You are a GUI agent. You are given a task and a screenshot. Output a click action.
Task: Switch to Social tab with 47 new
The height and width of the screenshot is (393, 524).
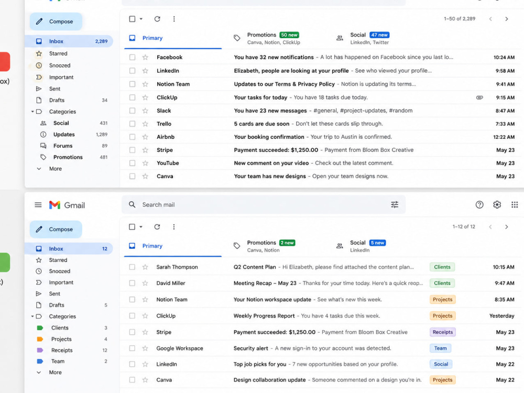[x=363, y=38]
